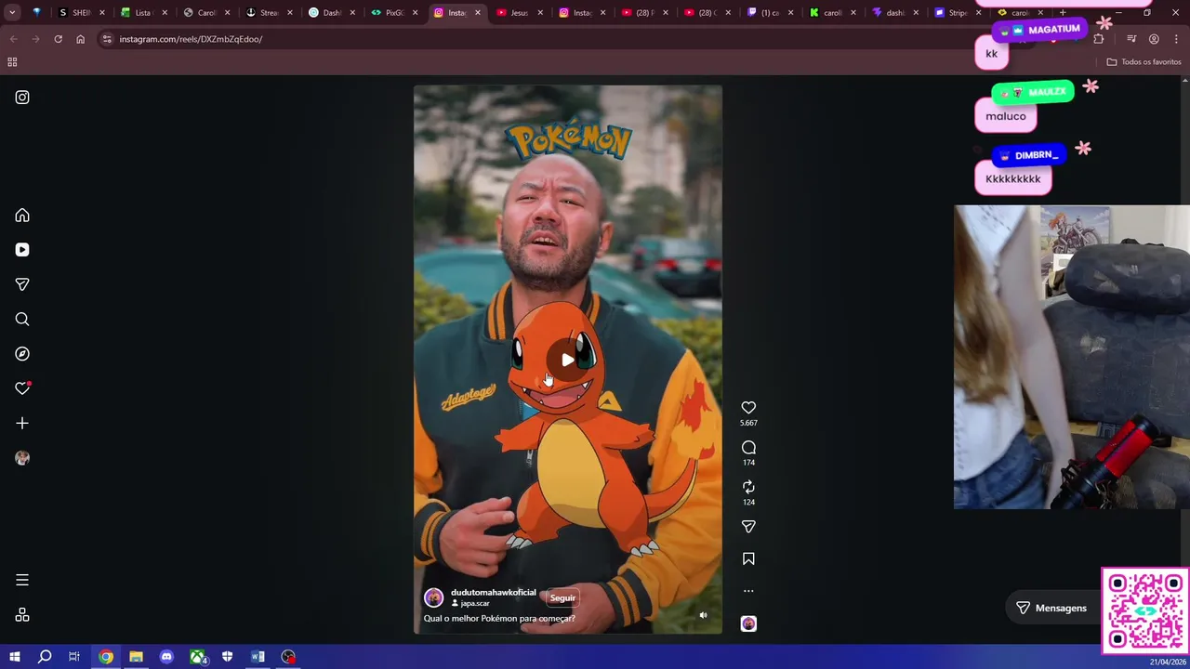Expand the browser tab search dropdown
Image resolution: width=1190 pixels, height=669 pixels.
pos(12,13)
